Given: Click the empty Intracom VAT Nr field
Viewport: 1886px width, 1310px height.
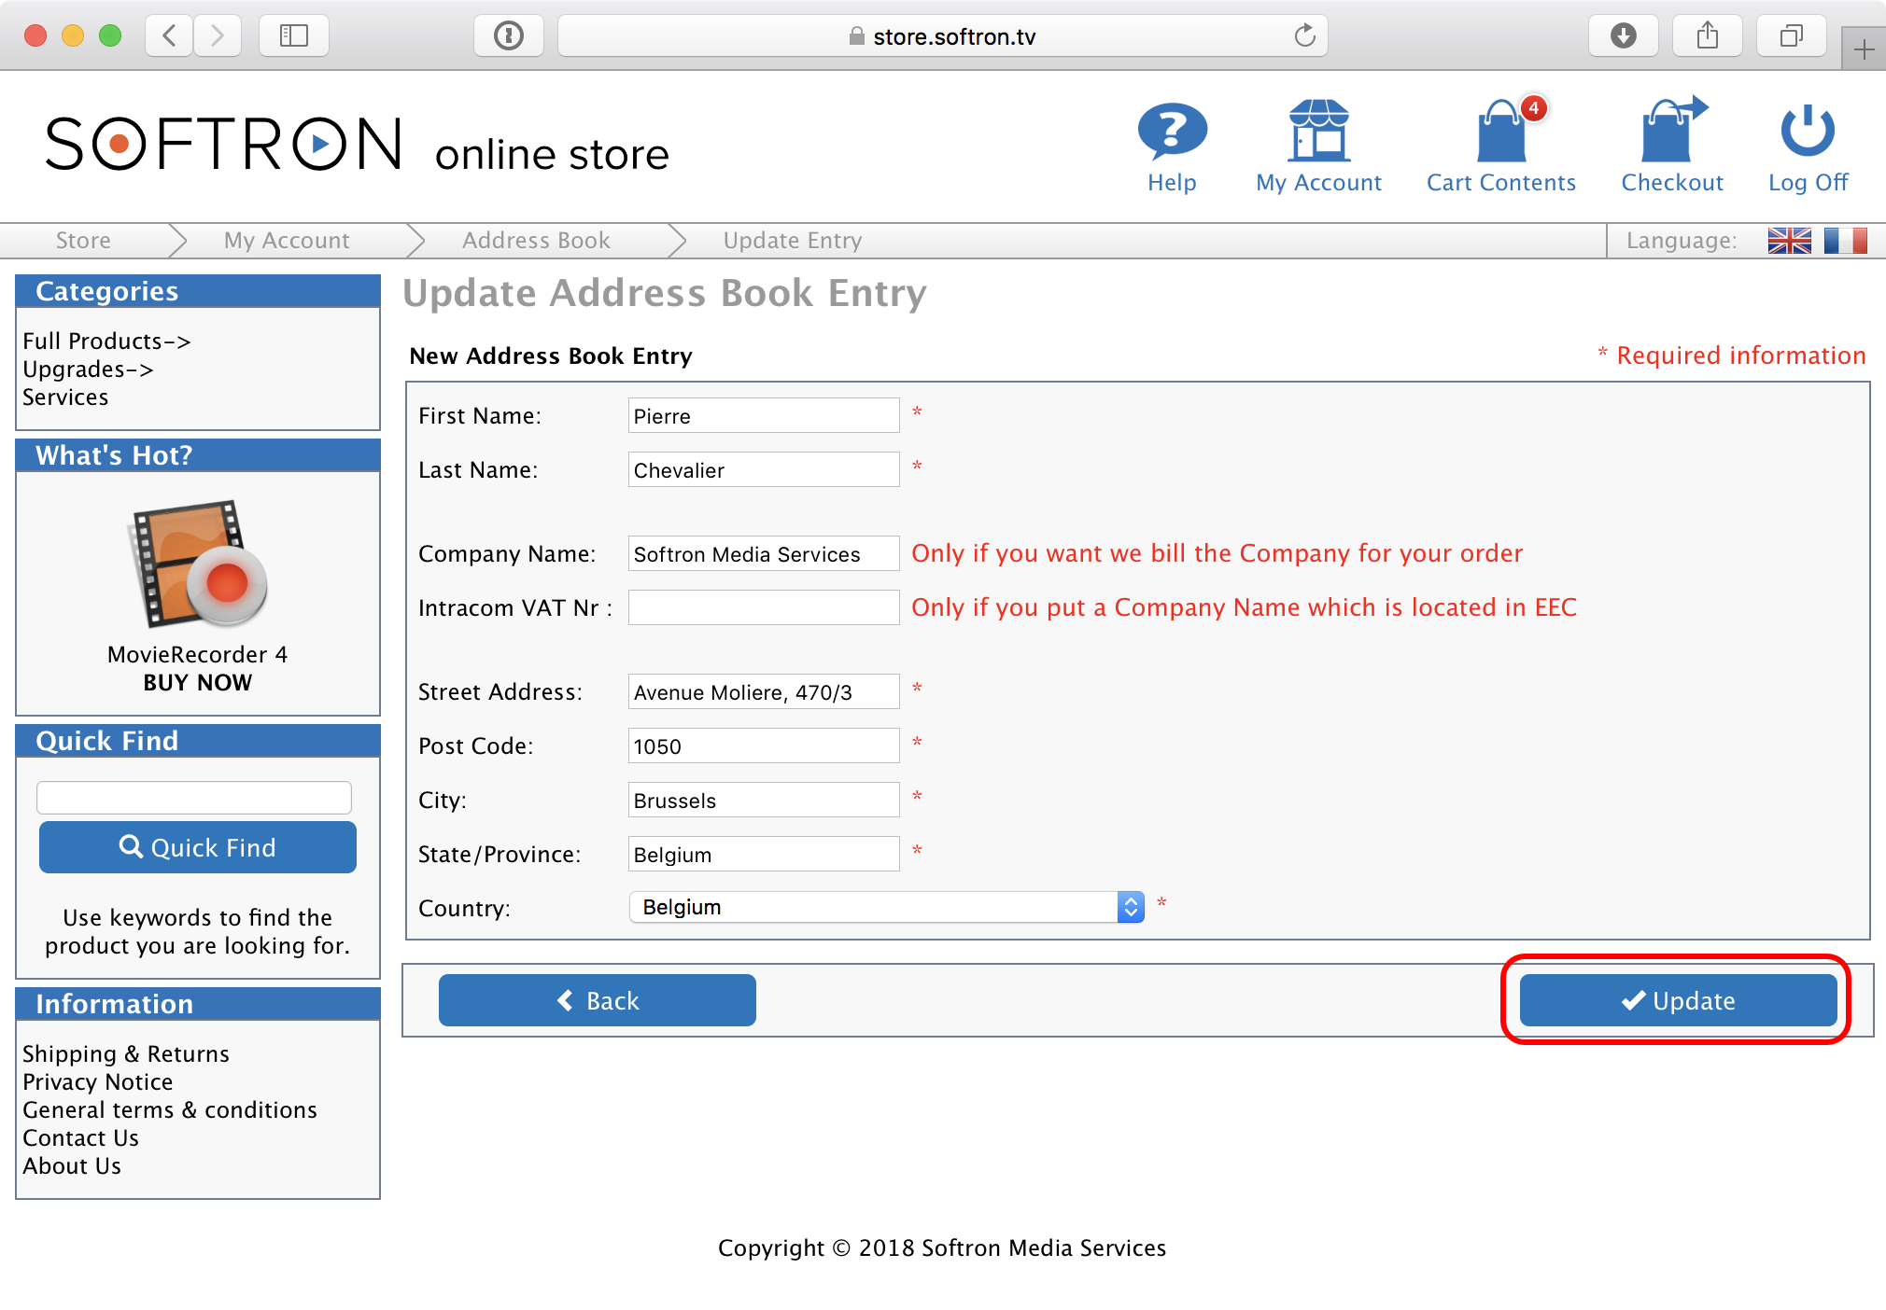Looking at the screenshot, I should point(764,607).
